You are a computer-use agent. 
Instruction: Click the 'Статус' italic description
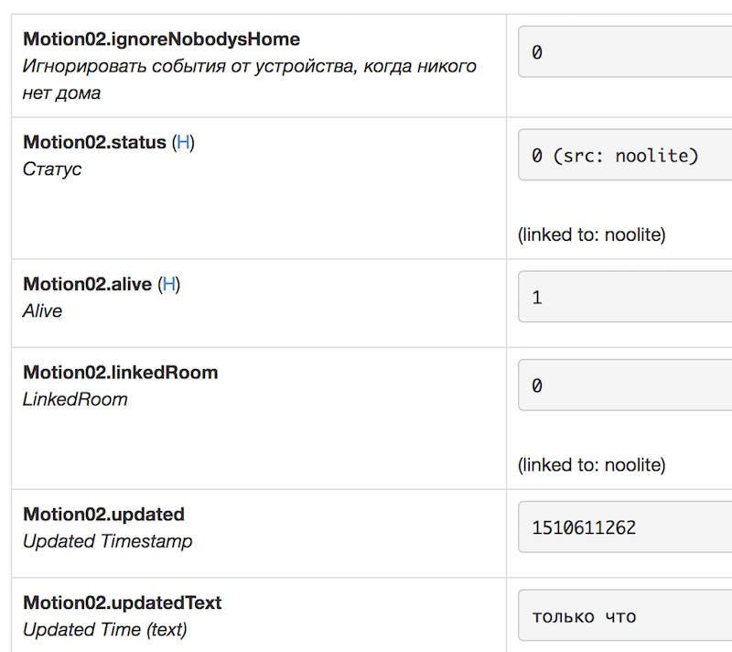[x=52, y=169]
